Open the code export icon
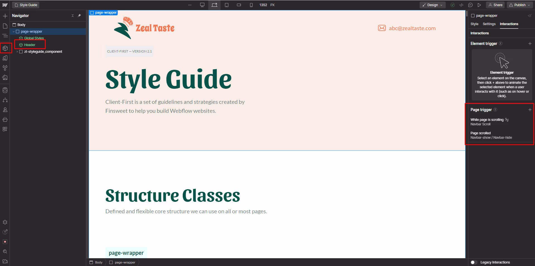The width and height of the screenshot is (535, 266). click(x=461, y=5)
